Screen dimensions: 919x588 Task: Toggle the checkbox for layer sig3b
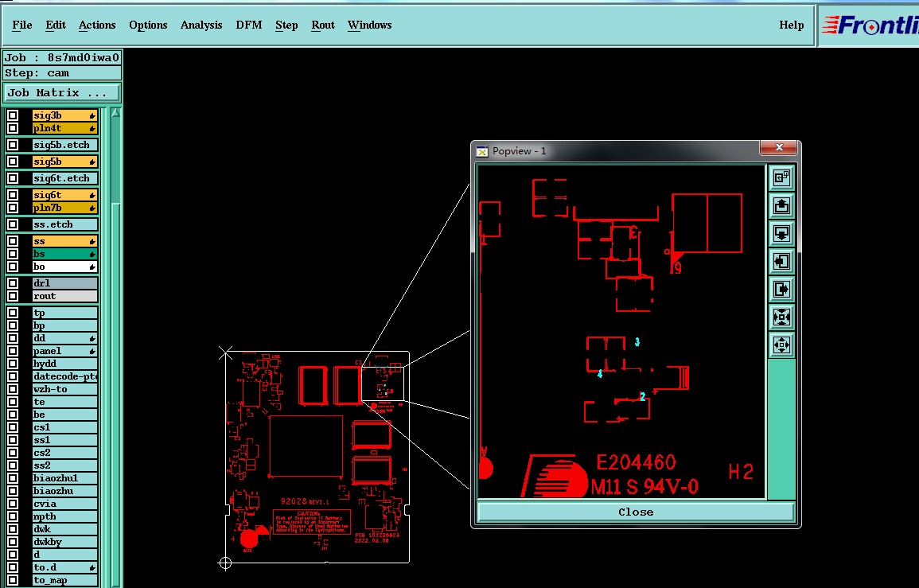click(x=13, y=115)
